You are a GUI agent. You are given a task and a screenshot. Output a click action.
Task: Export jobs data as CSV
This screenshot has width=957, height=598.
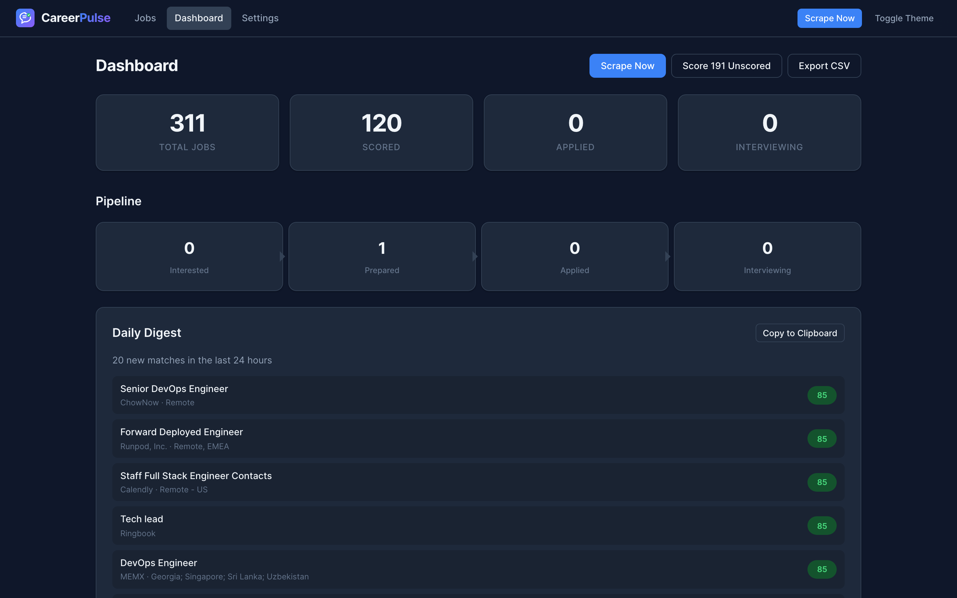point(824,66)
